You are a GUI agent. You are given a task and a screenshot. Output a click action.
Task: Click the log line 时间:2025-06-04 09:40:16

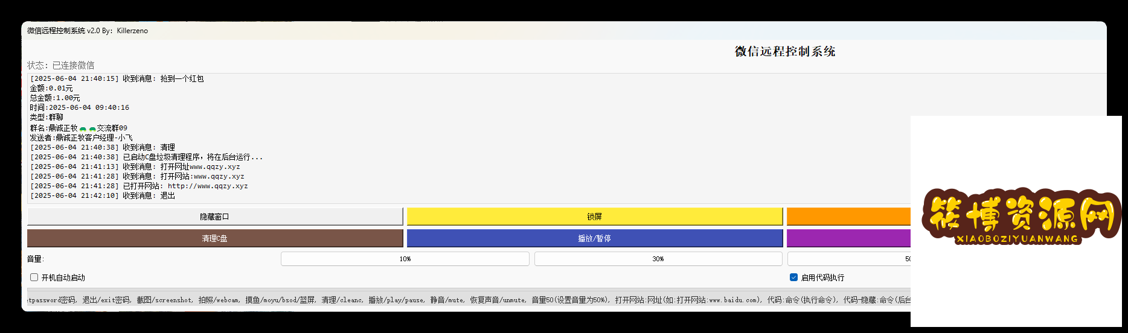(x=80, y=107)
